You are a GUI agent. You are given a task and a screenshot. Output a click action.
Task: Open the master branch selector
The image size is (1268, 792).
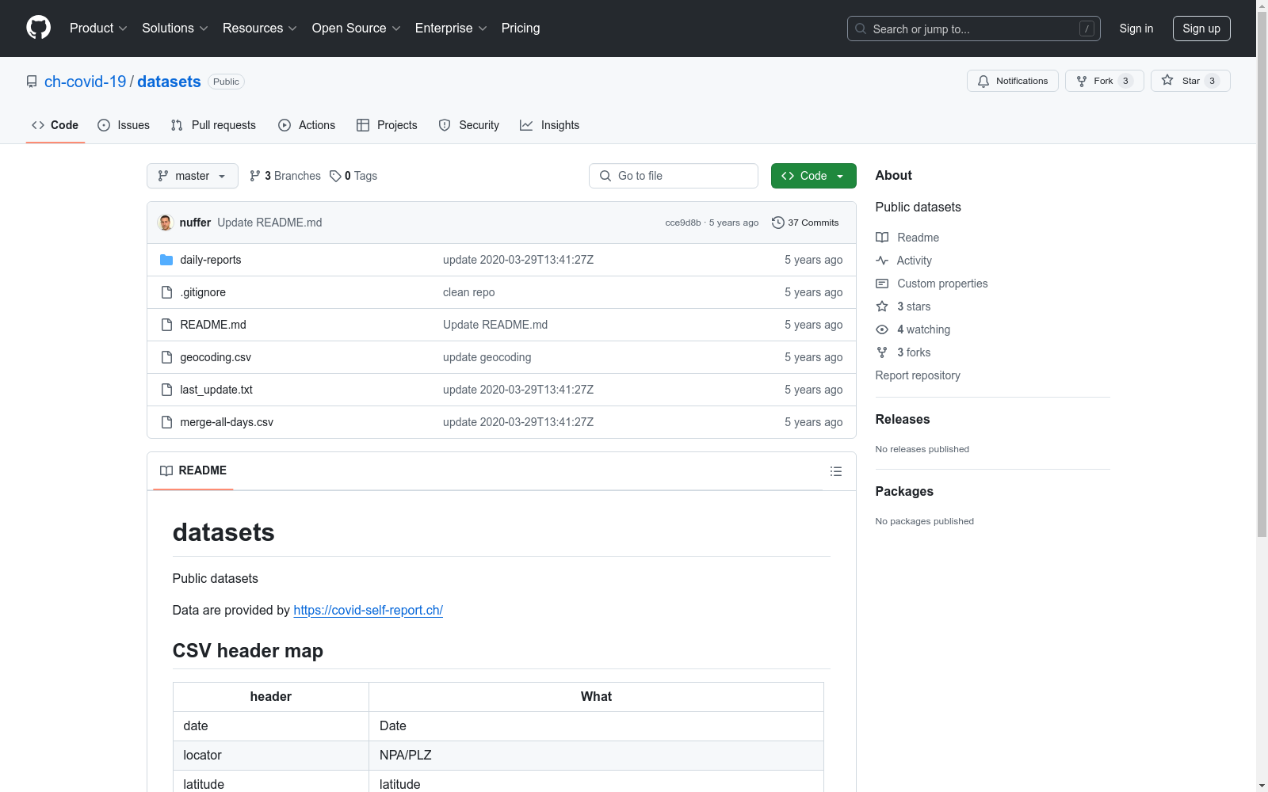(193, 176)
